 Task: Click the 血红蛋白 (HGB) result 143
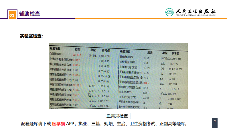pyautogui.click(x=146, y=63)
